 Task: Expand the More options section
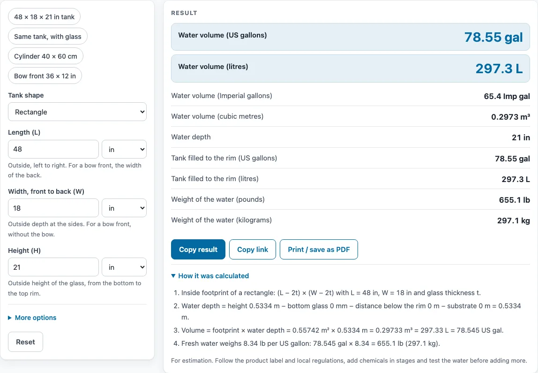[x=32, y=318]
